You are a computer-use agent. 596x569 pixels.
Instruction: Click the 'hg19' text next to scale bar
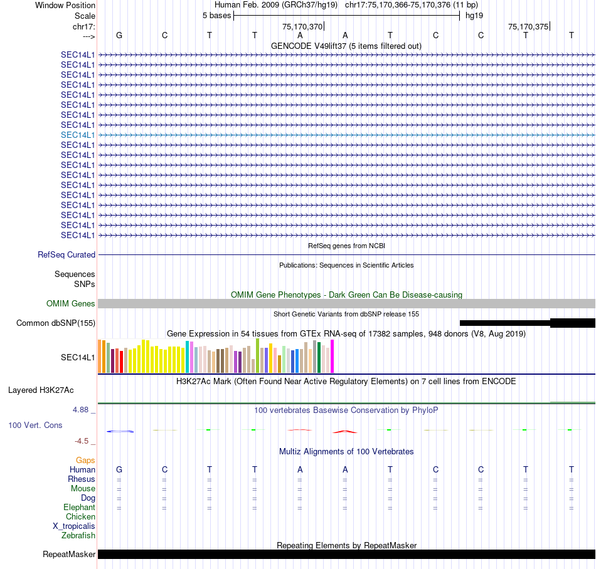[474, 16]
